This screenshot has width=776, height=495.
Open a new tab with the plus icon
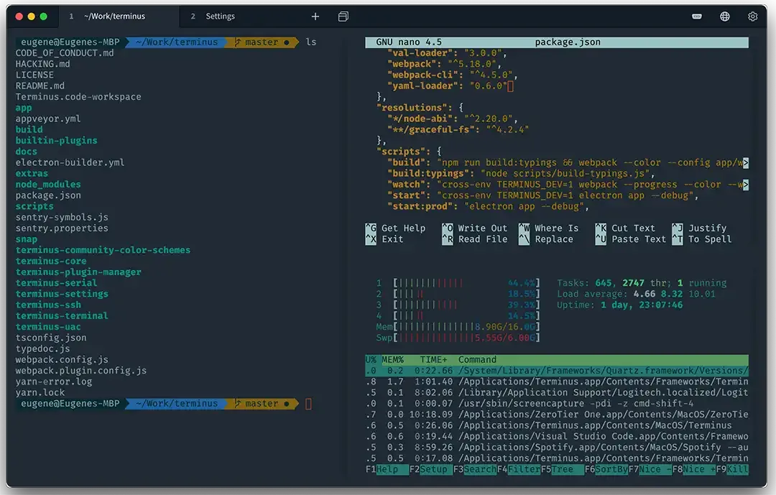315,17
